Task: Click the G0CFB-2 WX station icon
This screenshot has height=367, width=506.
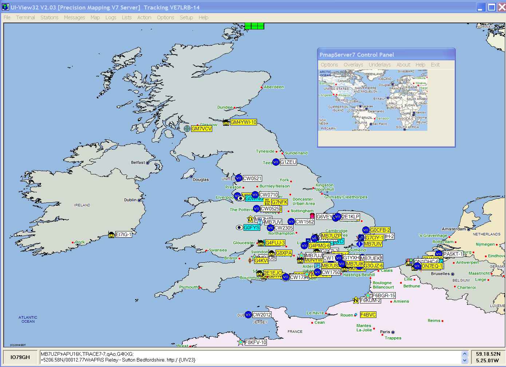Action: coord(366,230)
